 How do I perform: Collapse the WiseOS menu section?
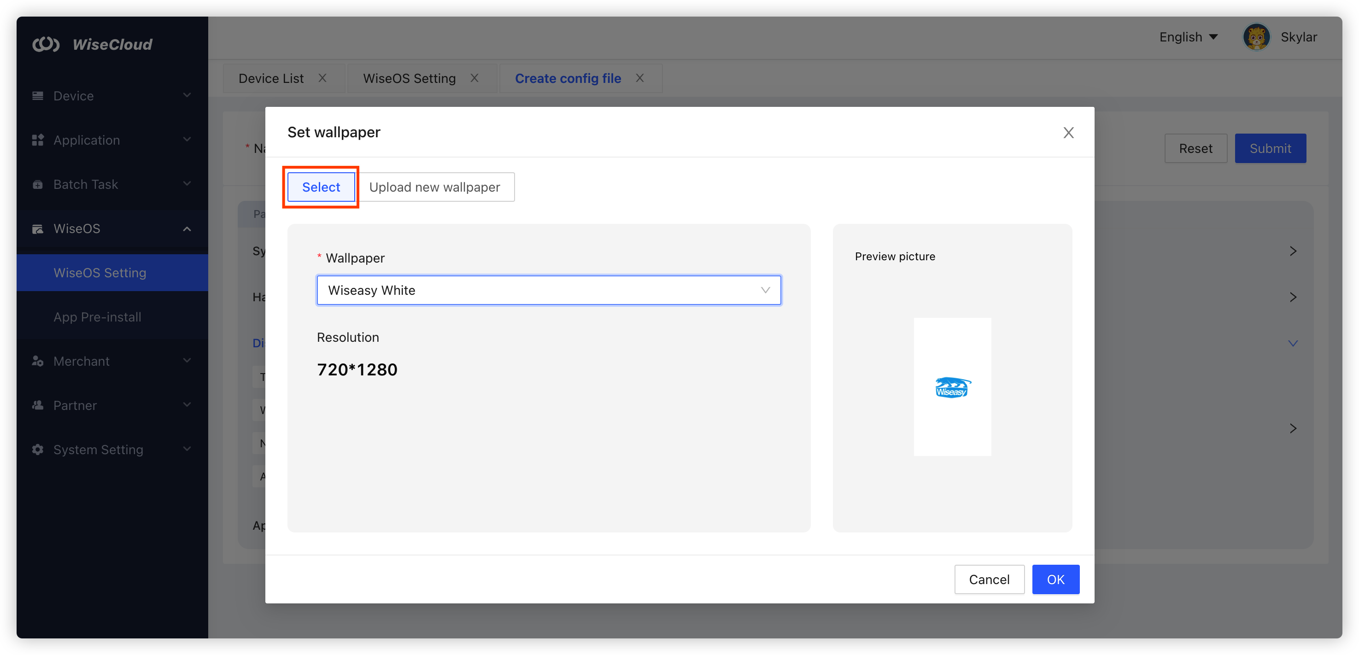tap(187, 228)
